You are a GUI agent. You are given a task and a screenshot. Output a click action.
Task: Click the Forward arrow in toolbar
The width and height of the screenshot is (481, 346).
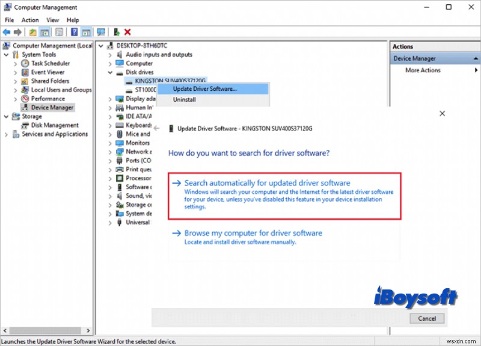(x=18, y=32)
